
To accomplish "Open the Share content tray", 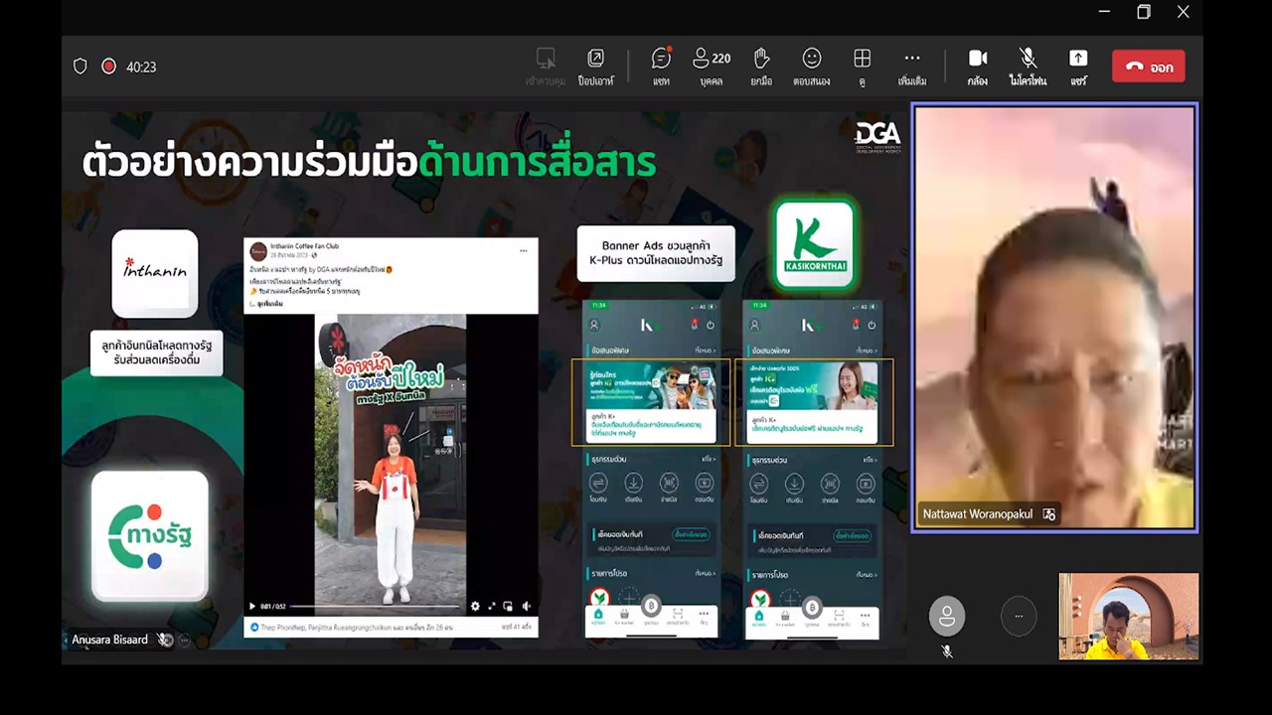I will point(1078,67).
